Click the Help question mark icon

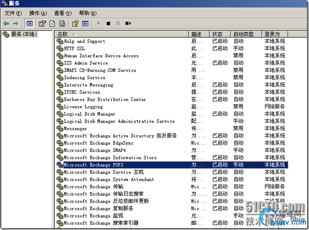75,23
